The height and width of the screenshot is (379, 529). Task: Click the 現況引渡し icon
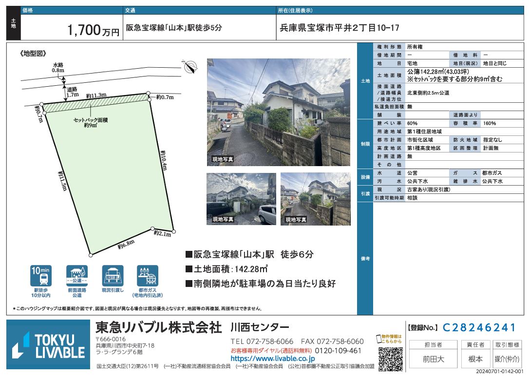[112, 276]
